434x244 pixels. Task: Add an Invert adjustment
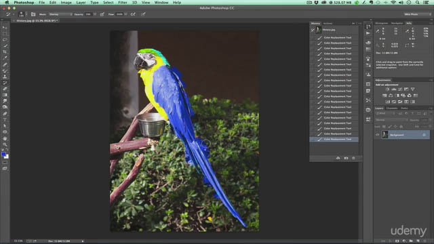tap(387, 102)
